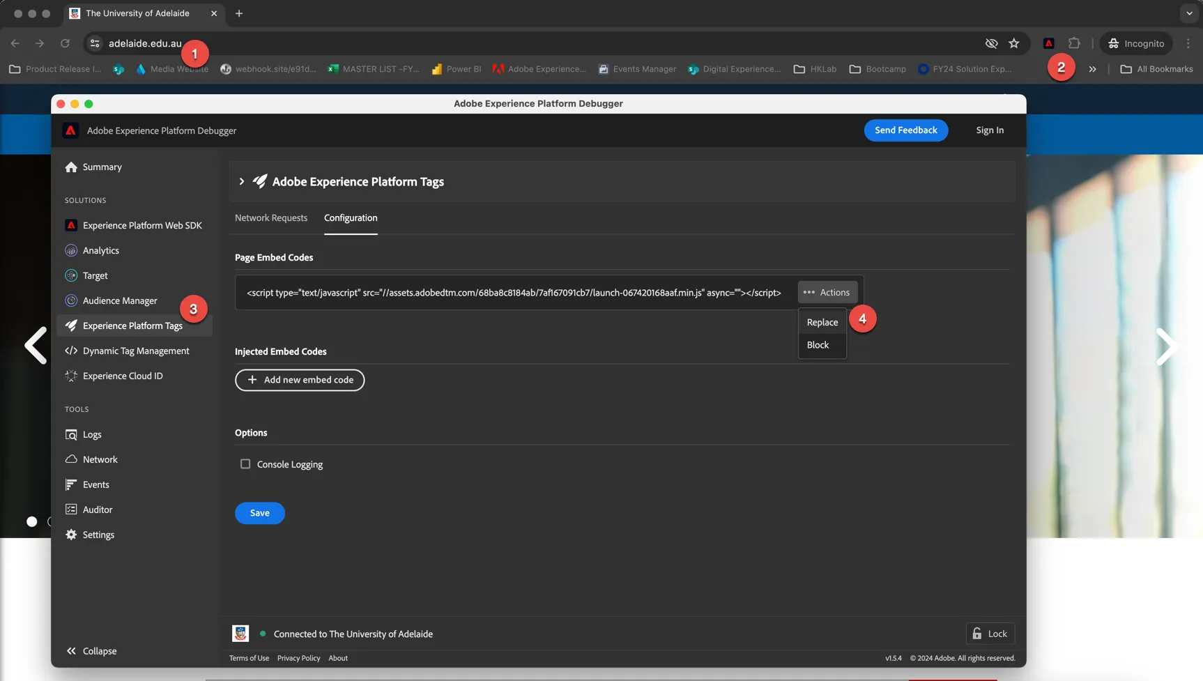Open the Logs tool icon
Screen dimensions: 1203x681
(71, 435)
